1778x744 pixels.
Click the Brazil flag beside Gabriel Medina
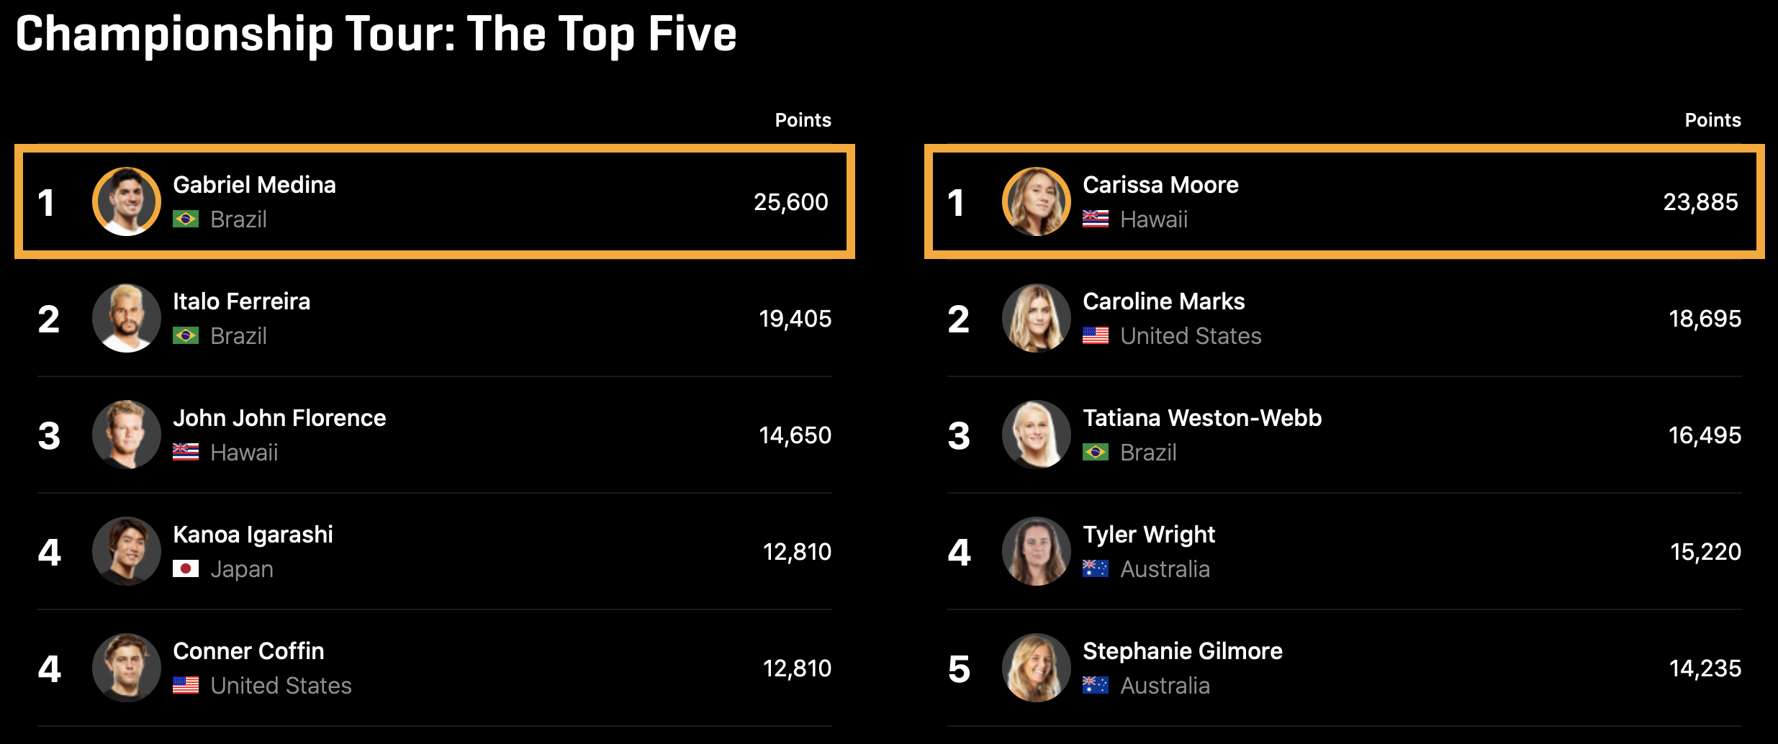click(x=186, y=219)
